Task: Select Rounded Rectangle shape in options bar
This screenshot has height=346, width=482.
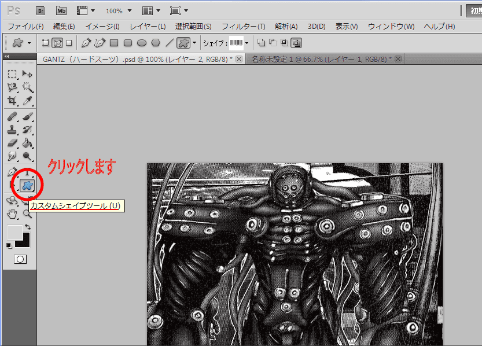Action: click(128, 43)
